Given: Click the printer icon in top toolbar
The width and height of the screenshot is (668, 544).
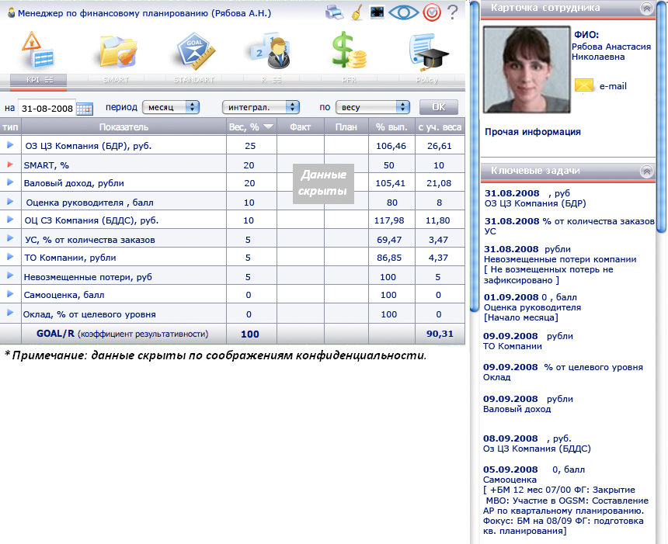Looking at the screenshot, I should tap(335, 12).
